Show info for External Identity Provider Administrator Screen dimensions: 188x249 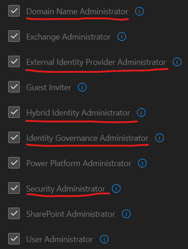[x=177, y=62]
